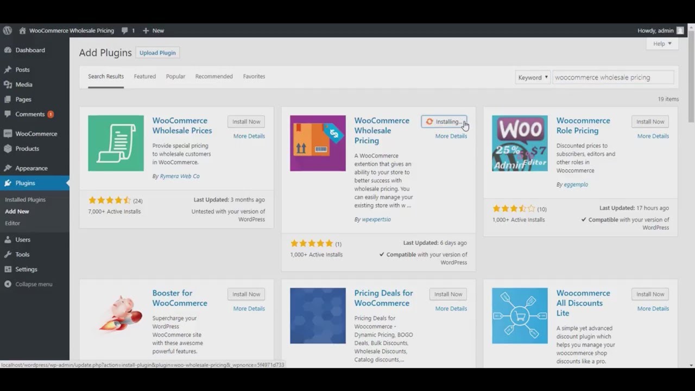Switch to the Popular tab
The width and height of the screenshot is (695, 391).
point(175,77)
